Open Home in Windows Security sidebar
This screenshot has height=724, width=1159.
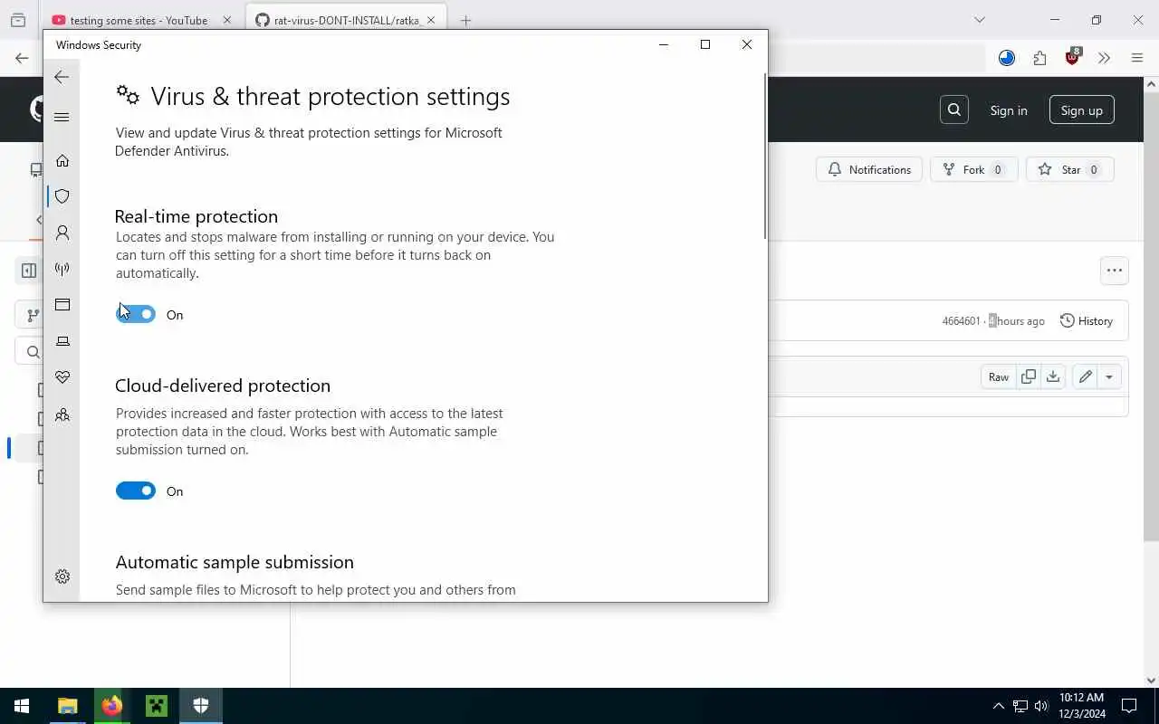[62, 160]
